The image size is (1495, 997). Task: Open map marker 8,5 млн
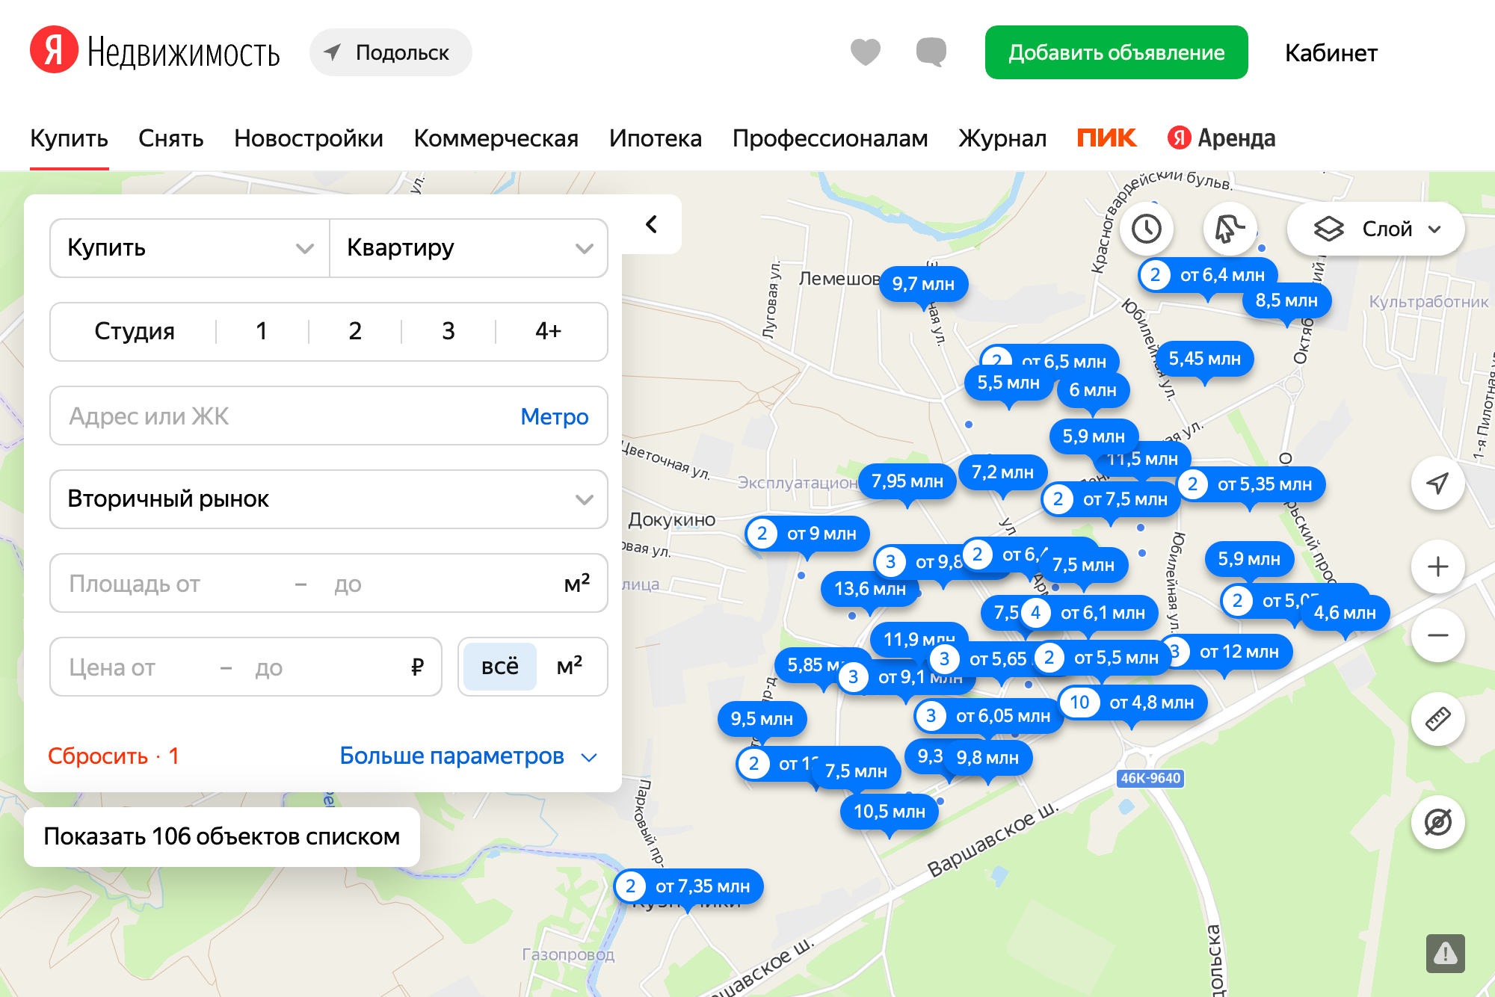pos(1286,300)
